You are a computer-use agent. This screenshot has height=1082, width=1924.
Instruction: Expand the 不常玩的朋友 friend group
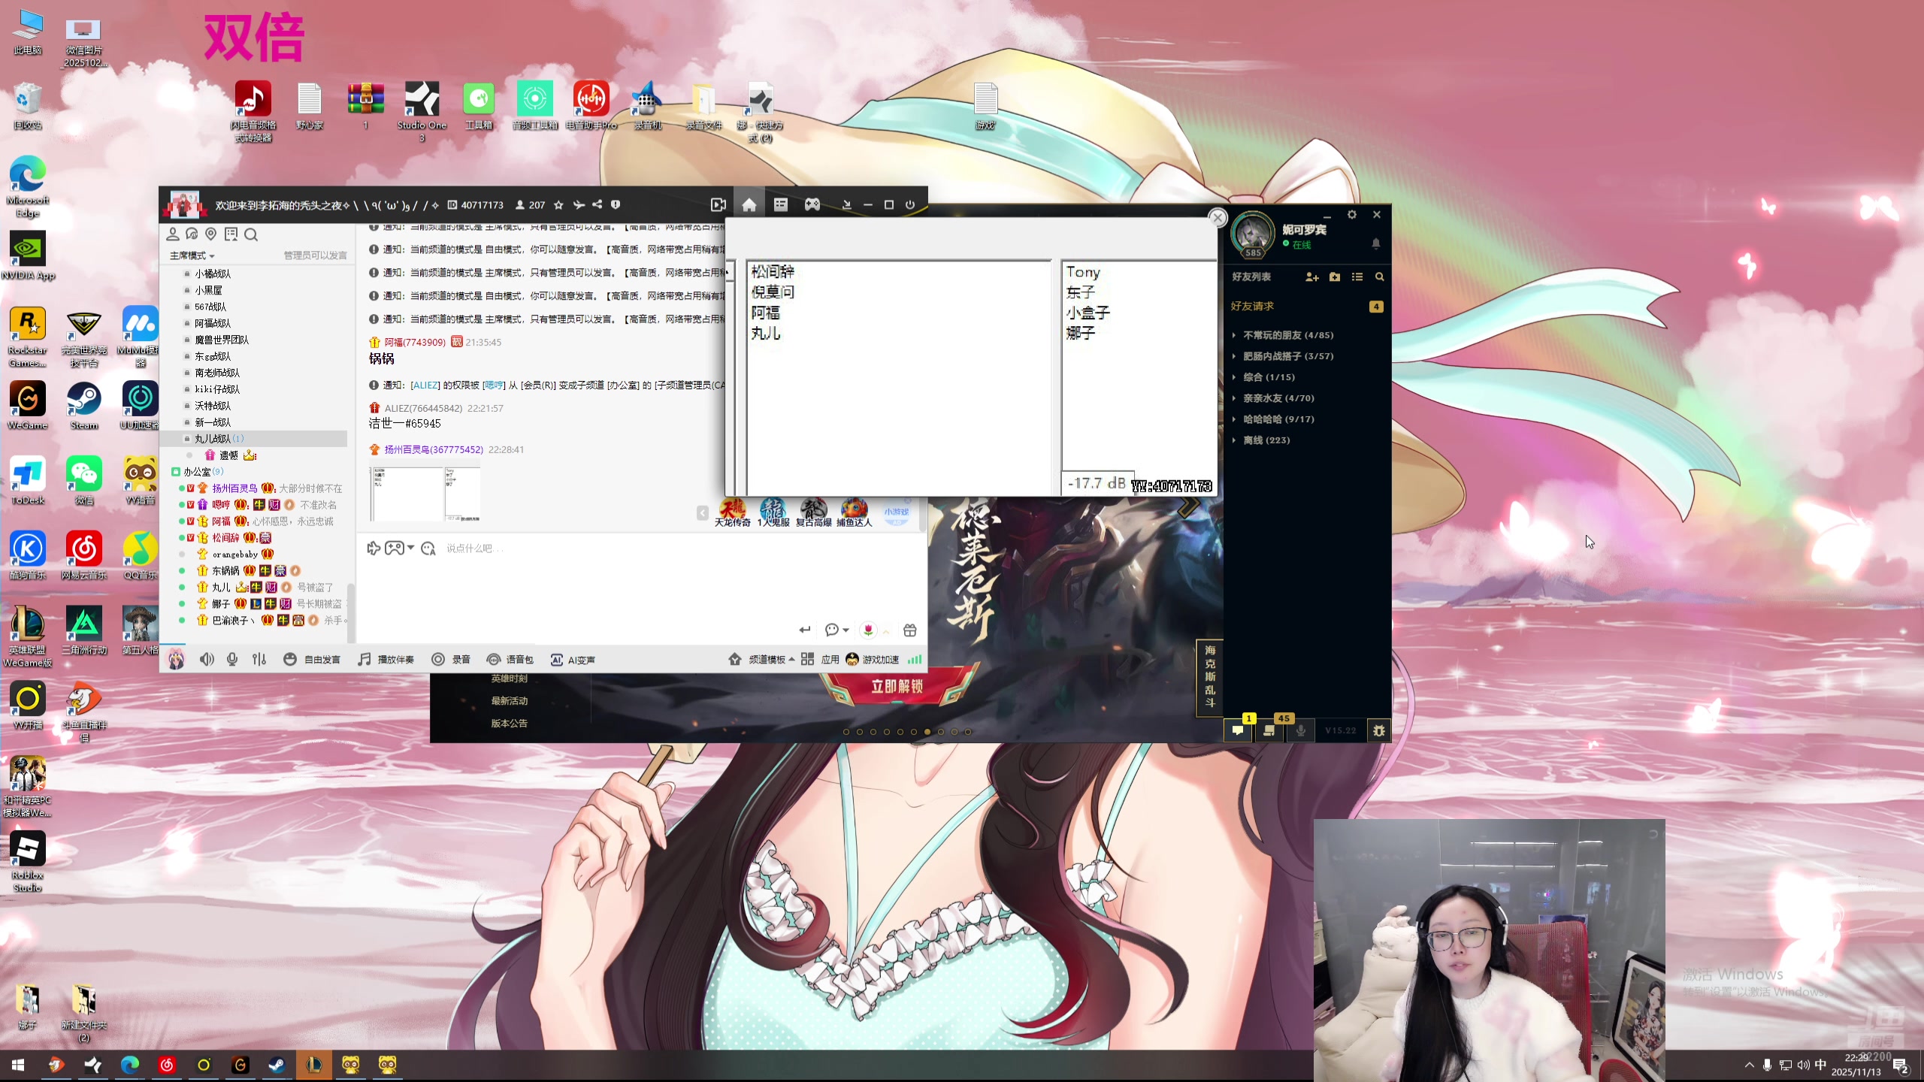[x=1287, y=335]
